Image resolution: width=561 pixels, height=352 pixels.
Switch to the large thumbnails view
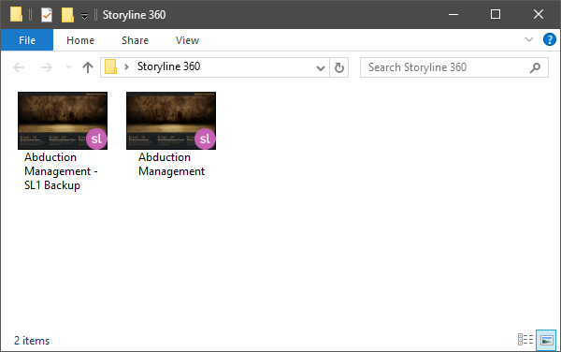tap(546, 340)
